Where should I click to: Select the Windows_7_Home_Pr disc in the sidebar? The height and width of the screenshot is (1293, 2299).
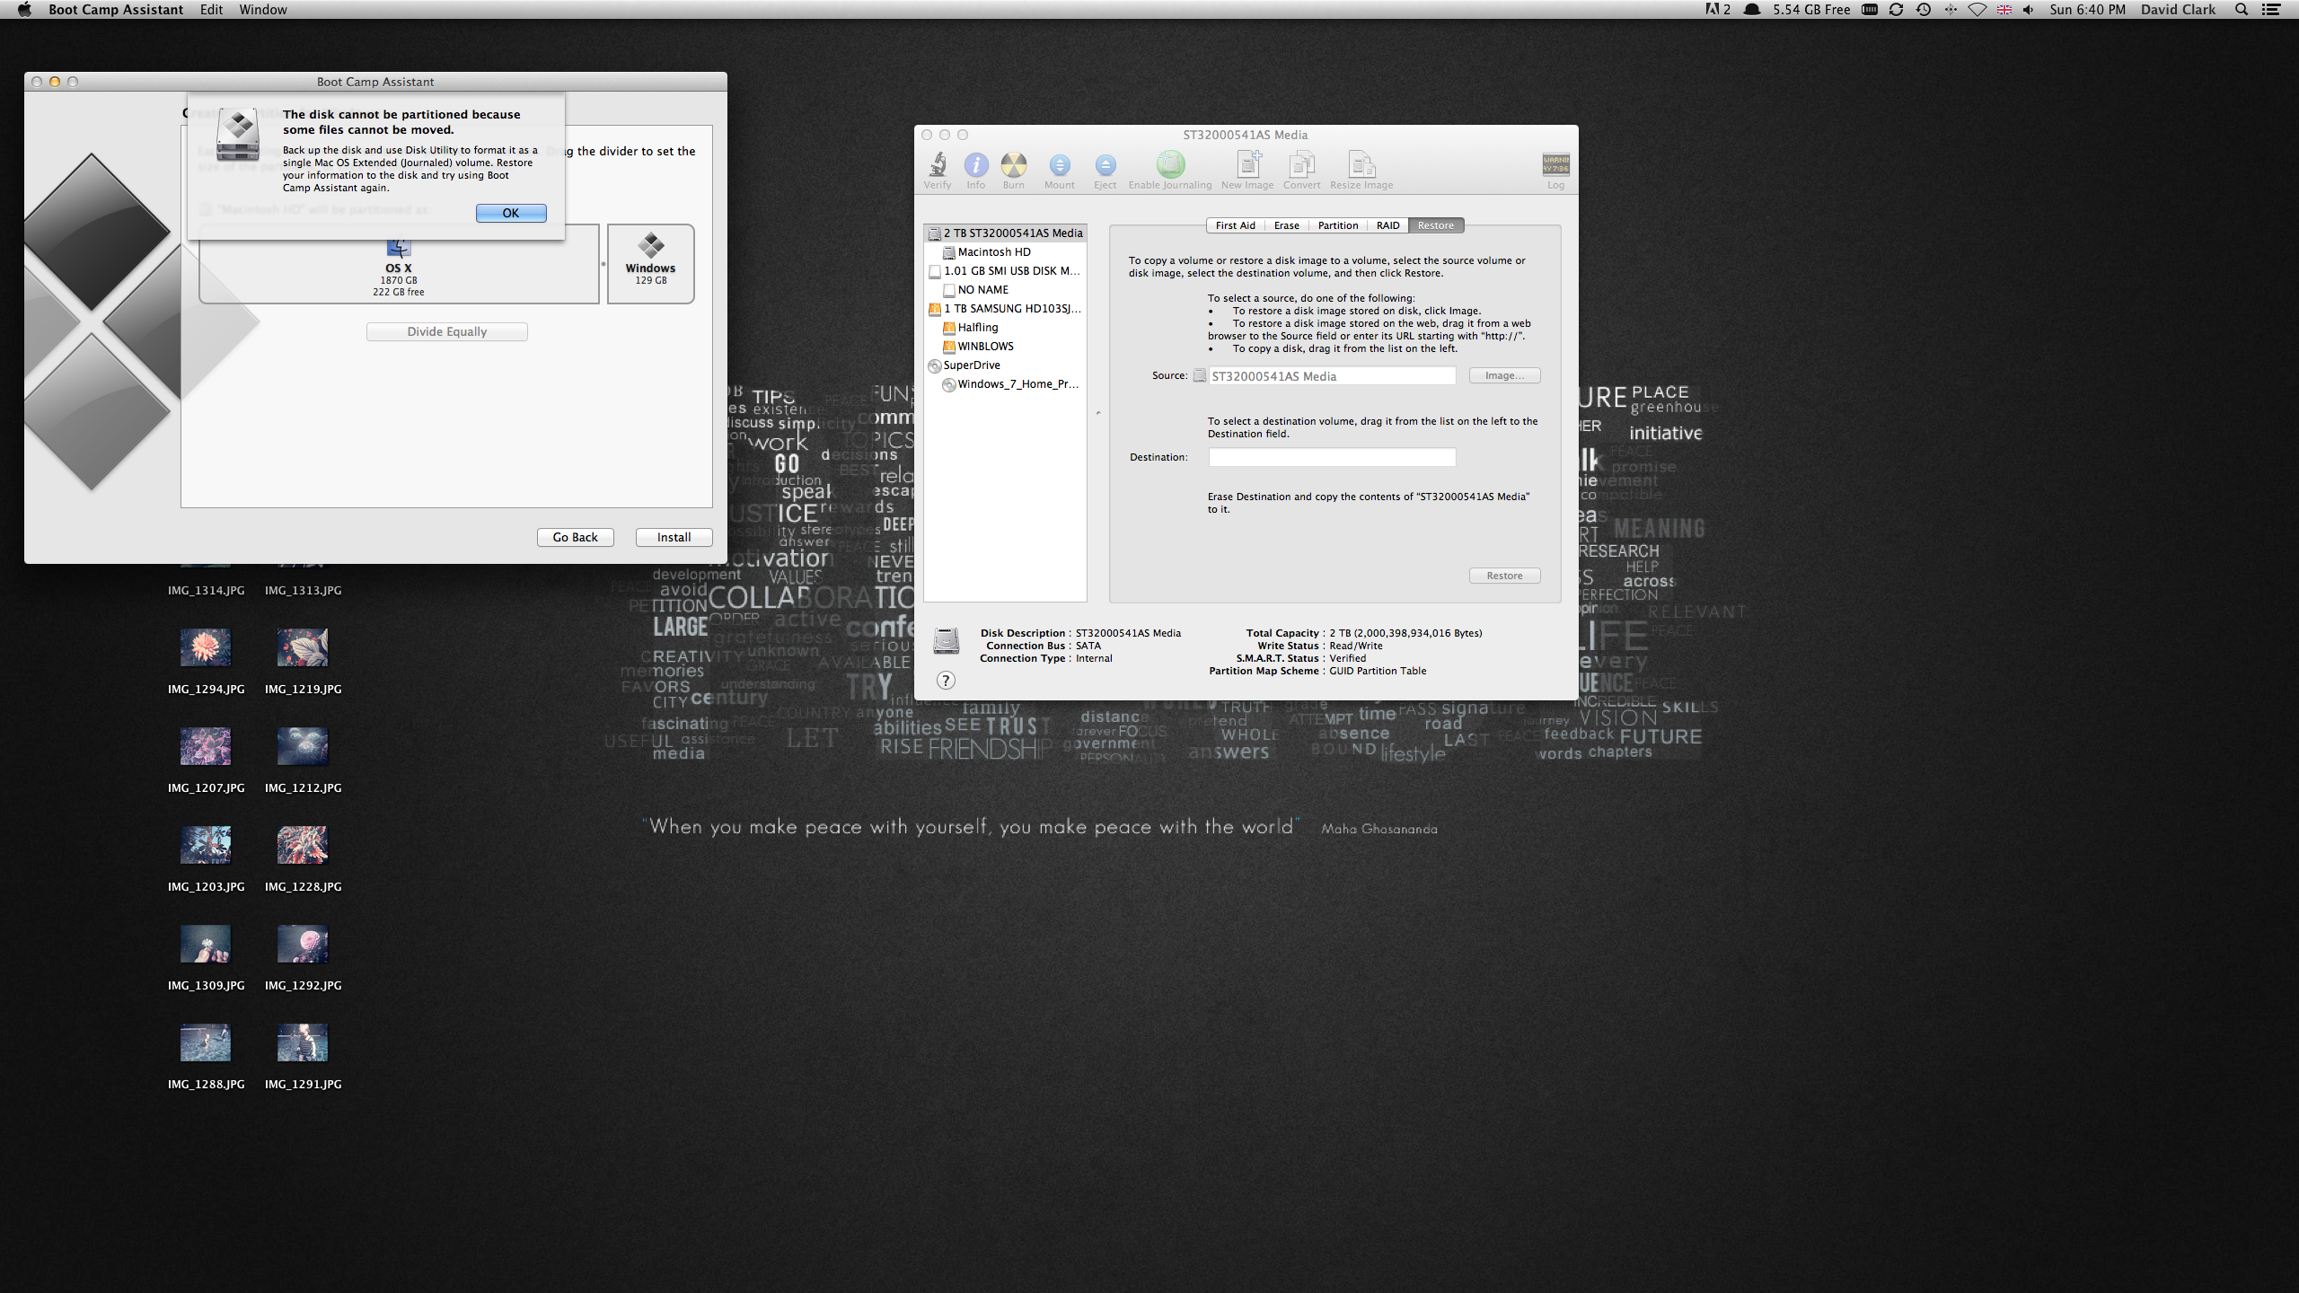[1005, 383]
